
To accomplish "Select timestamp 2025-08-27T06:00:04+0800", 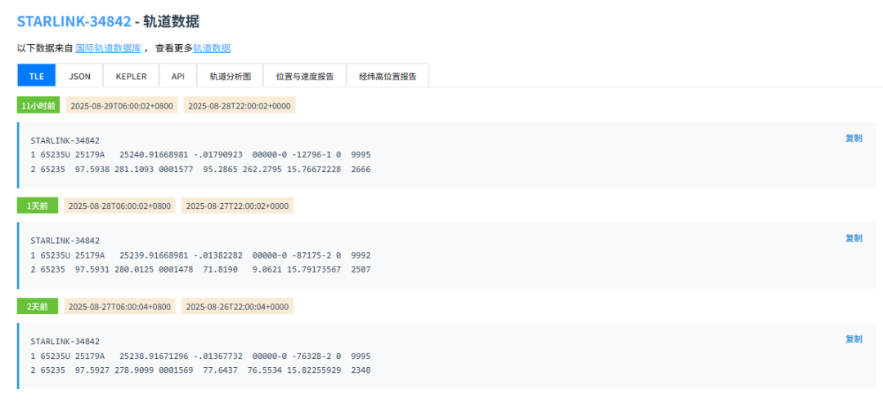I will 120,307.
